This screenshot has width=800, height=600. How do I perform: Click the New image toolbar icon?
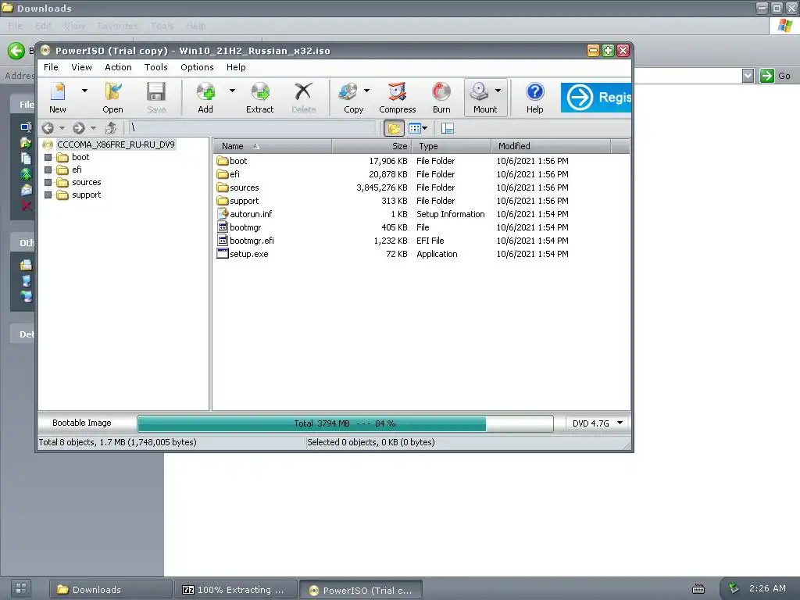(x=58, y=98)
